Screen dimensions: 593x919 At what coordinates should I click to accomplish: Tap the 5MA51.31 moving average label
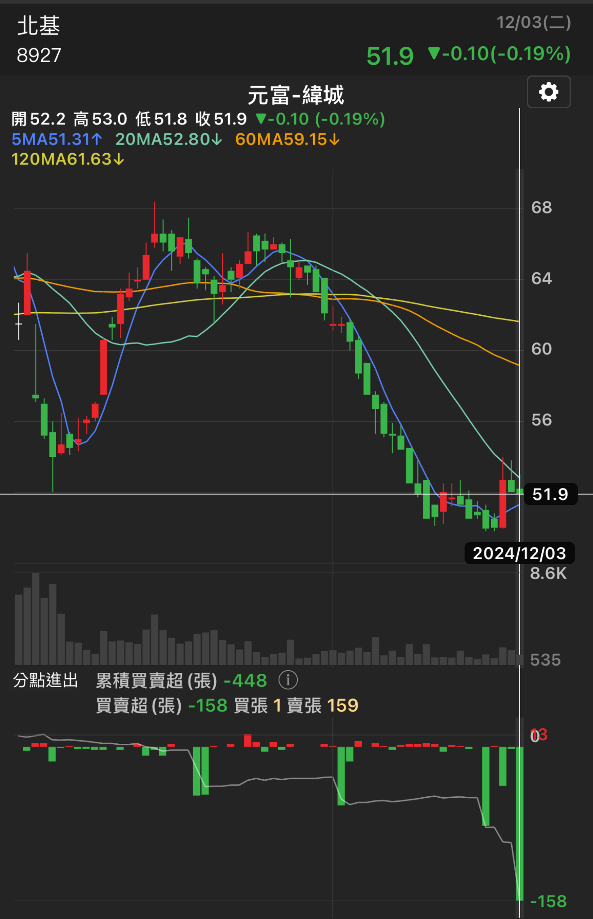(x=57, y=139)
